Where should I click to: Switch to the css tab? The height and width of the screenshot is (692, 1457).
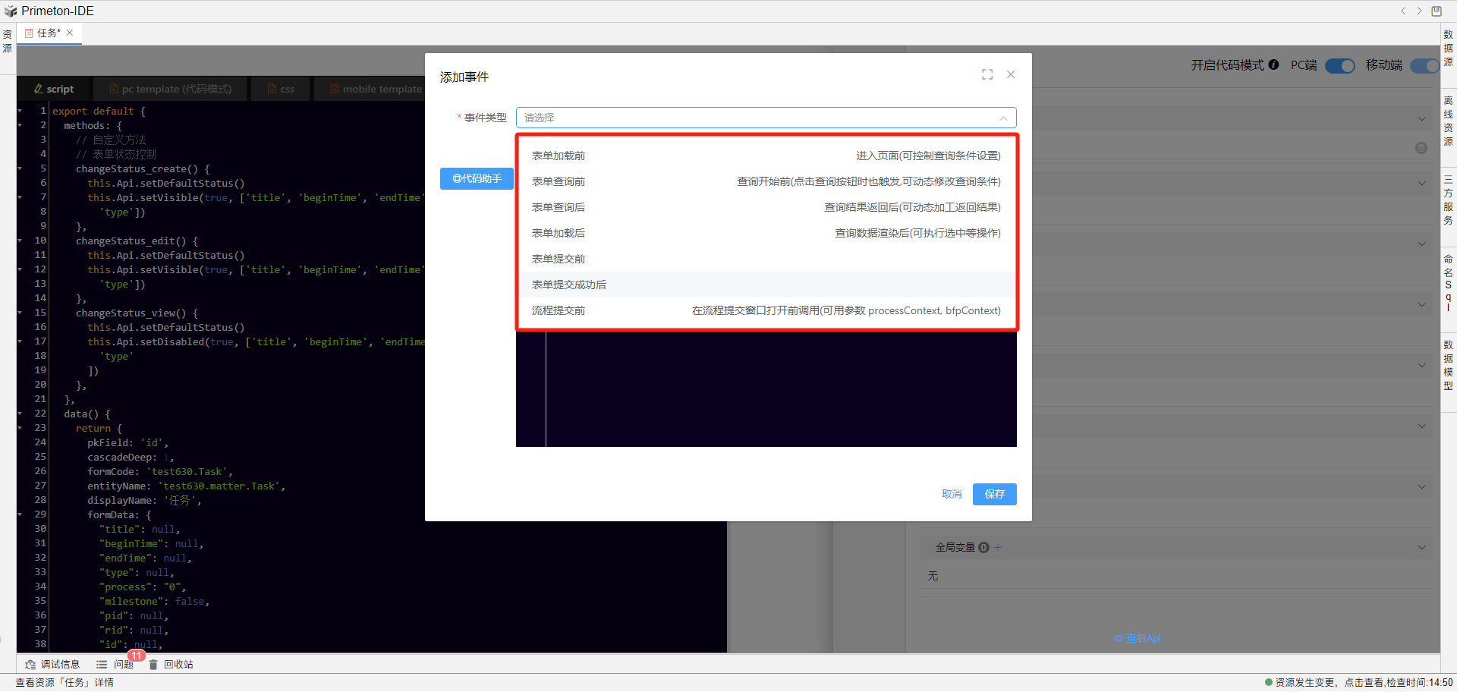(x=281, y=89)
